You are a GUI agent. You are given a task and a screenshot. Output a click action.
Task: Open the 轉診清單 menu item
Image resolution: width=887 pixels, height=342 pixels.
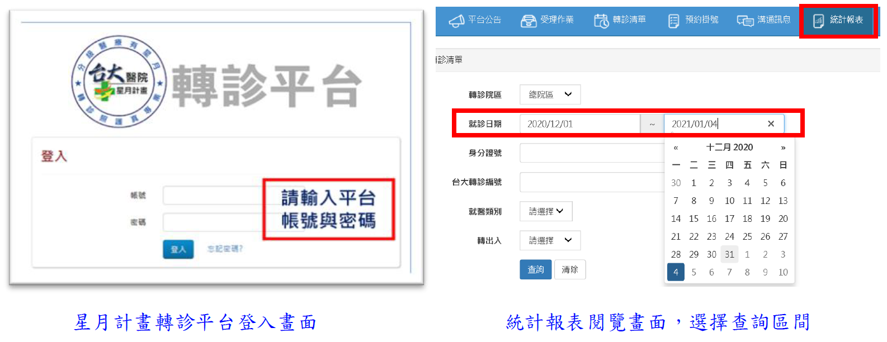[x=620, y=21]
